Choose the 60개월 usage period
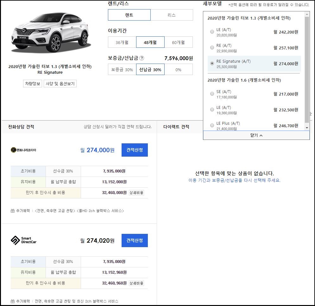Image resolution: width=315 pixels, height=306 pixels. 178,42
